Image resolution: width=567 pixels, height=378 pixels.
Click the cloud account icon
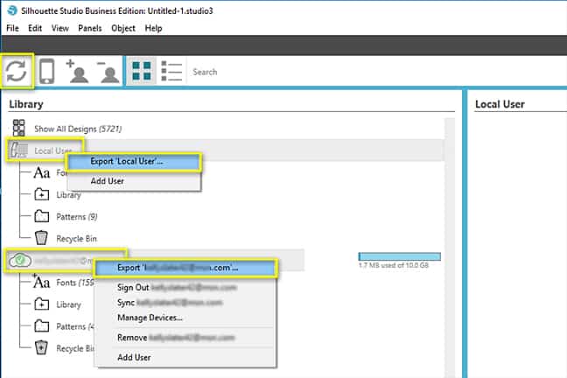pos(18,260)
